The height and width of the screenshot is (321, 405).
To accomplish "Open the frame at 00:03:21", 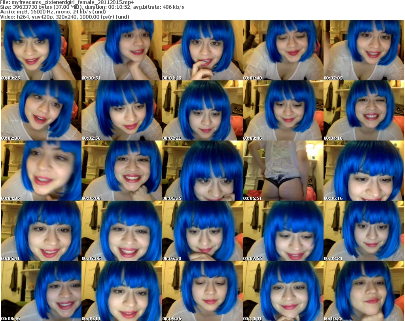I will coord(202,110).
